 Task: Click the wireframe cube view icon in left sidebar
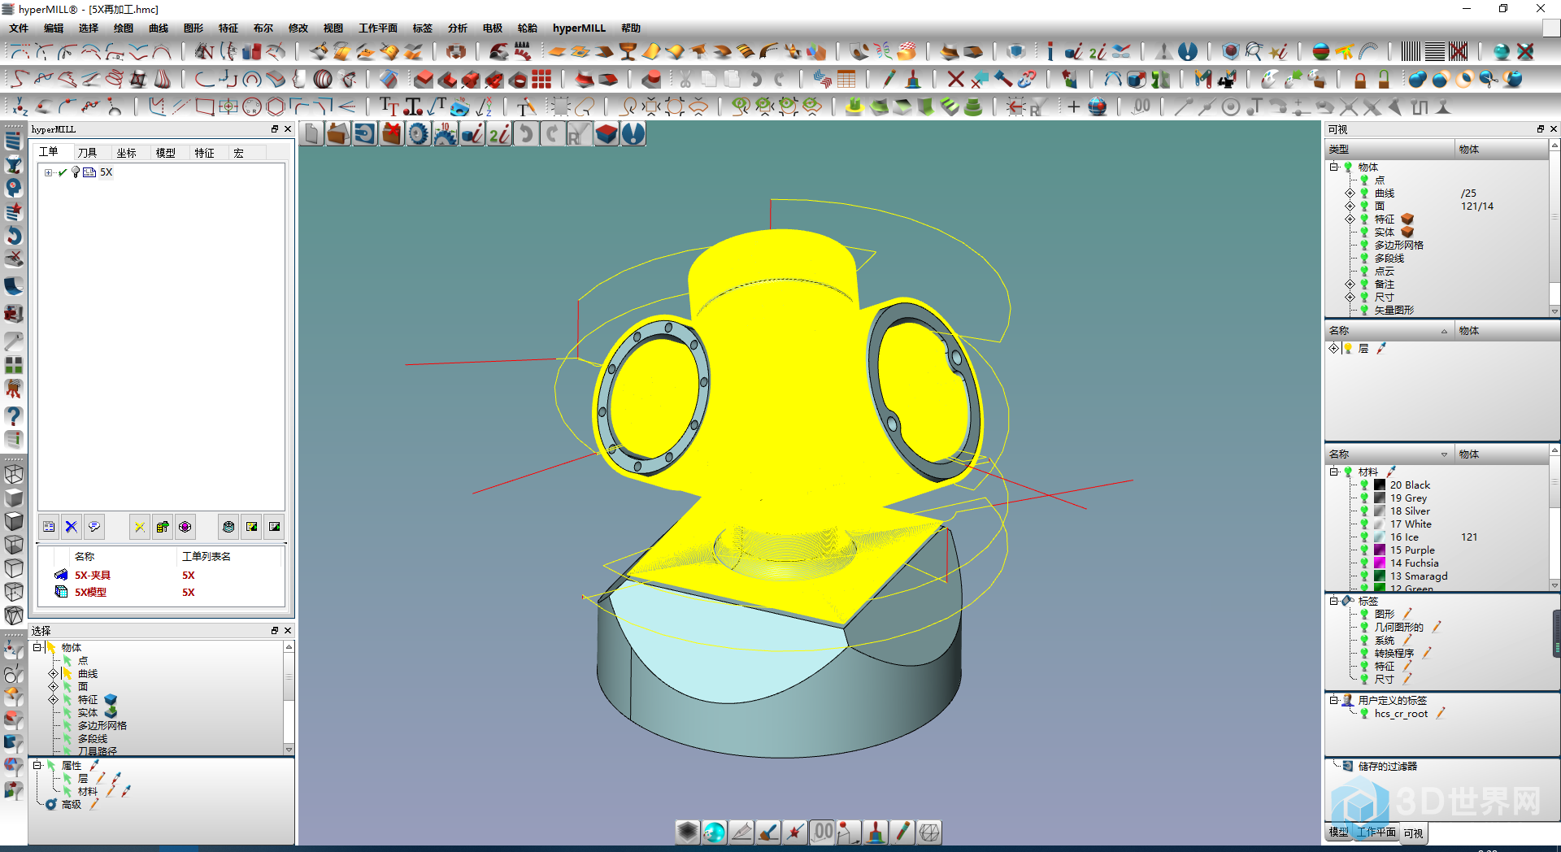14,474
